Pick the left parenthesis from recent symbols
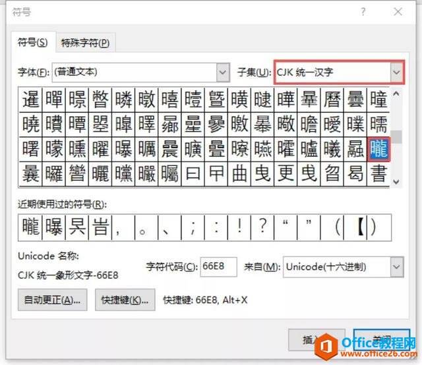This screenshot has width=422, height=365. pos(332,227)
